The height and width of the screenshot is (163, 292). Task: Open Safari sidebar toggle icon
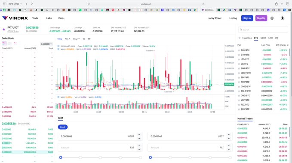coord(4,4)
